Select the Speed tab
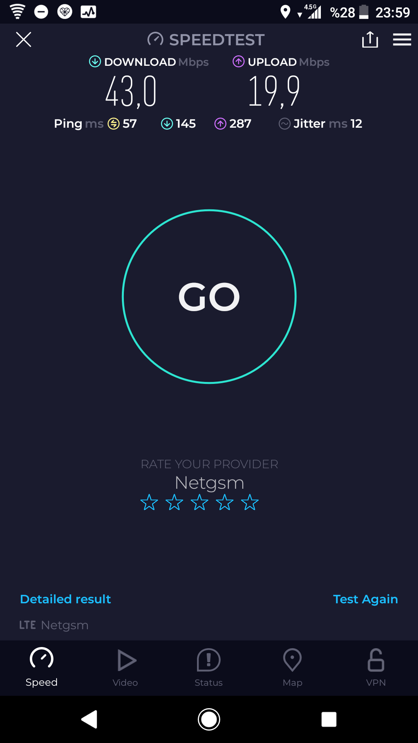 41,668
